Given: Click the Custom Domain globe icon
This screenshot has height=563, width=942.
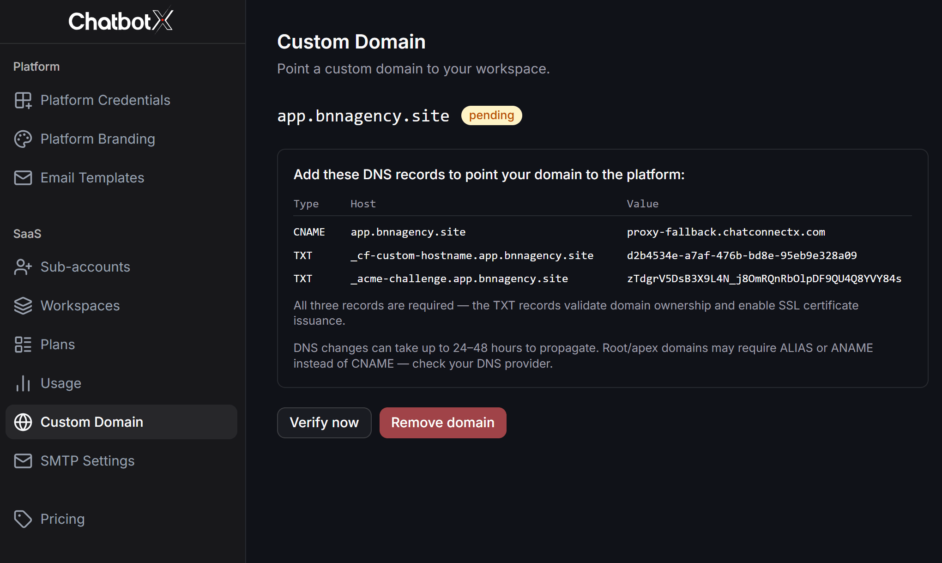Looking at the screenshot, I should click(x=23, y=422).
